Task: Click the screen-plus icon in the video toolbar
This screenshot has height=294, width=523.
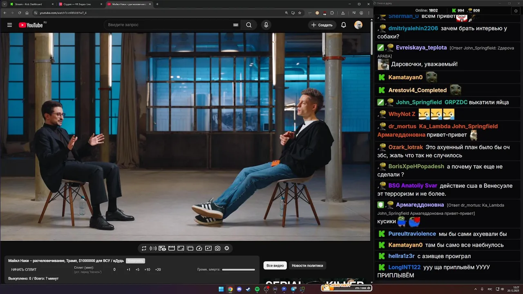Action: (x=208, y=248)
